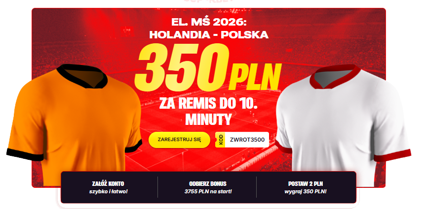This screenshot has width=424, height=209.
Task: Click the white Poland jersey
Action: (x=343, y=125)
